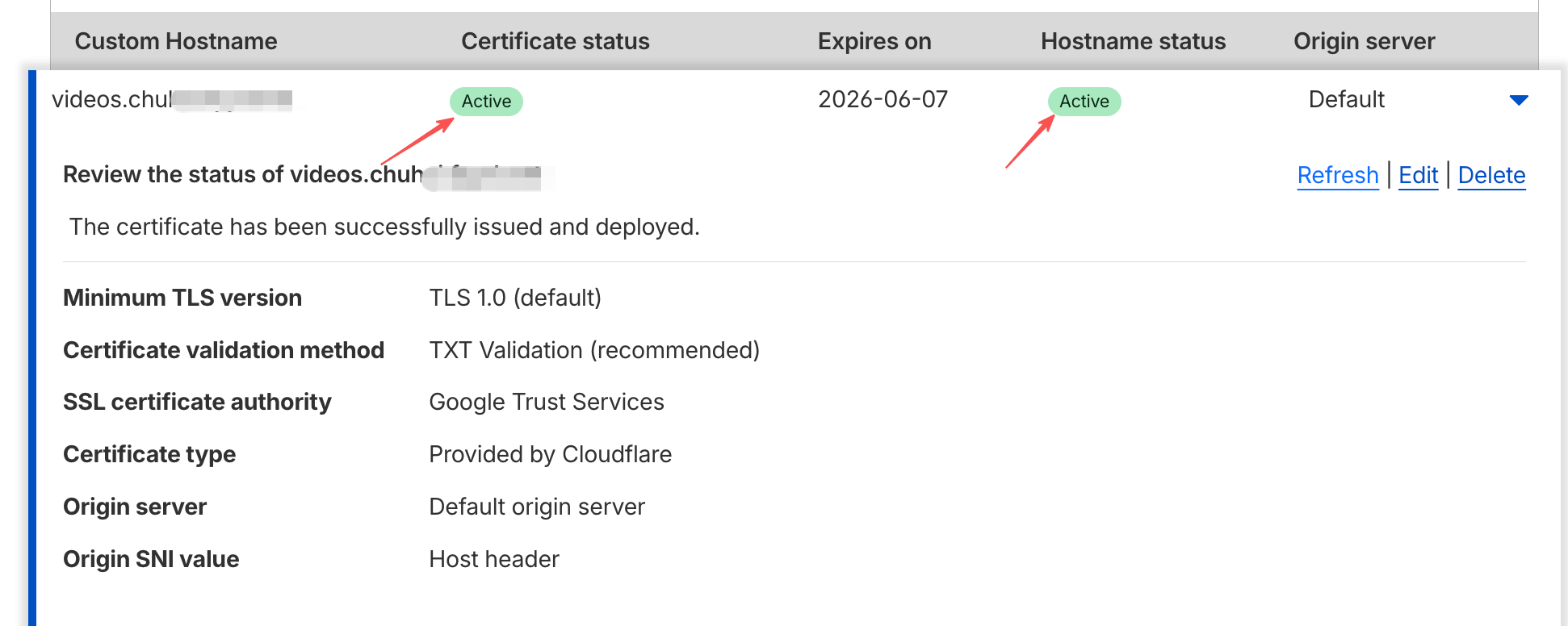This screenshot has height=626, width=1568.
Task: Select the Origin server column header
Action: tap(1364, 41)
